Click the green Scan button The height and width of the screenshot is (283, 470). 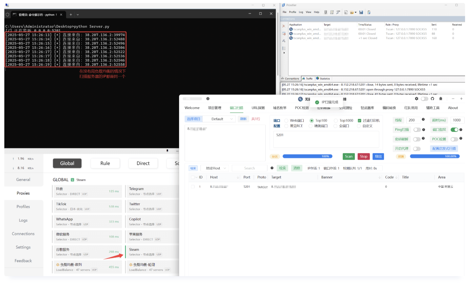coord(349,156)
